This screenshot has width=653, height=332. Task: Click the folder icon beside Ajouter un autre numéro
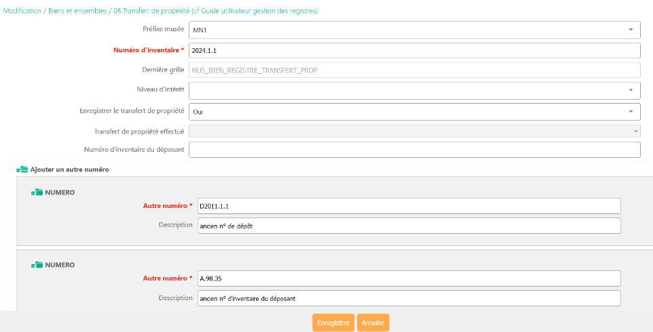click(x=22, y=169)
